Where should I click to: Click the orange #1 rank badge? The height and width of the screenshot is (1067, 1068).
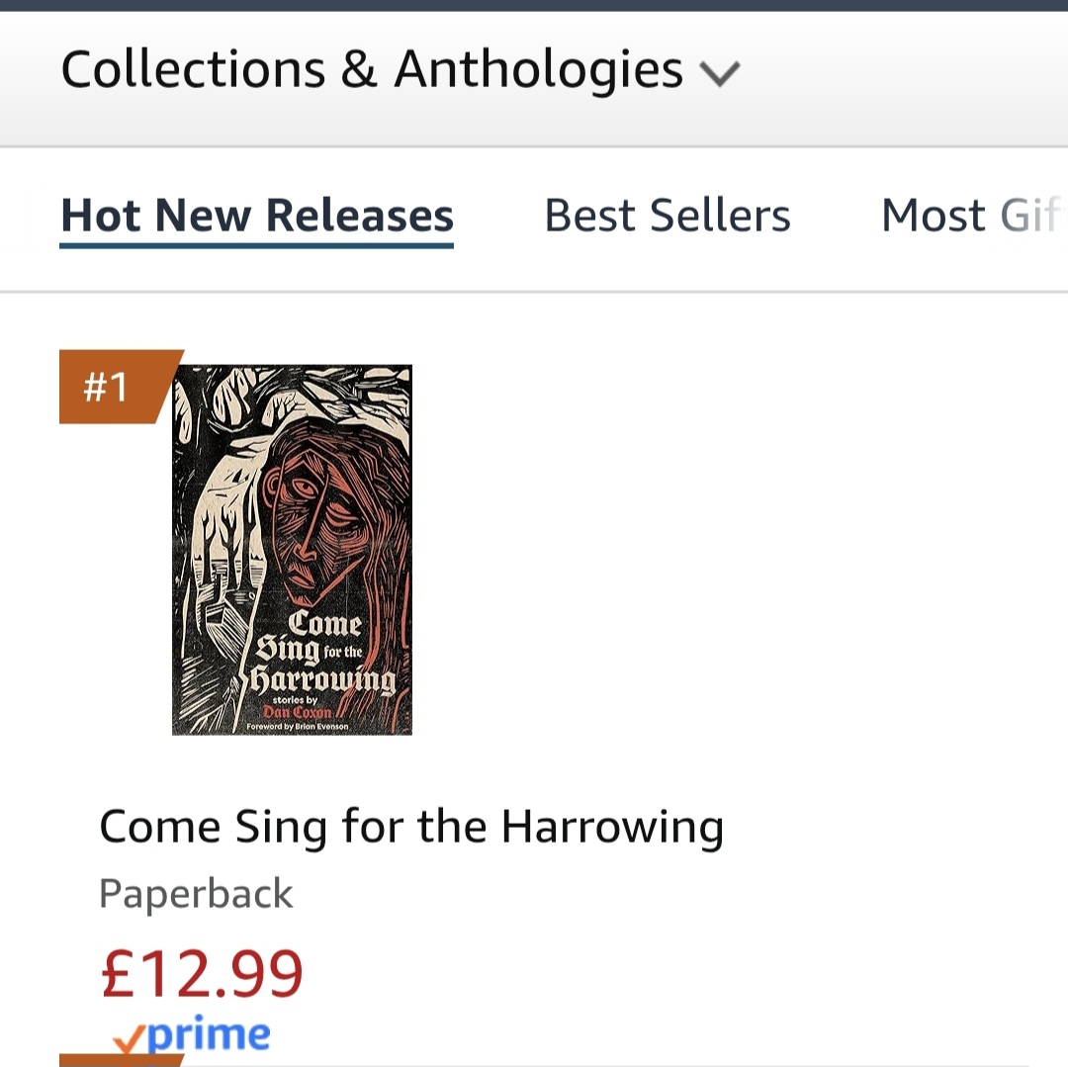click(x=109, y=387)
